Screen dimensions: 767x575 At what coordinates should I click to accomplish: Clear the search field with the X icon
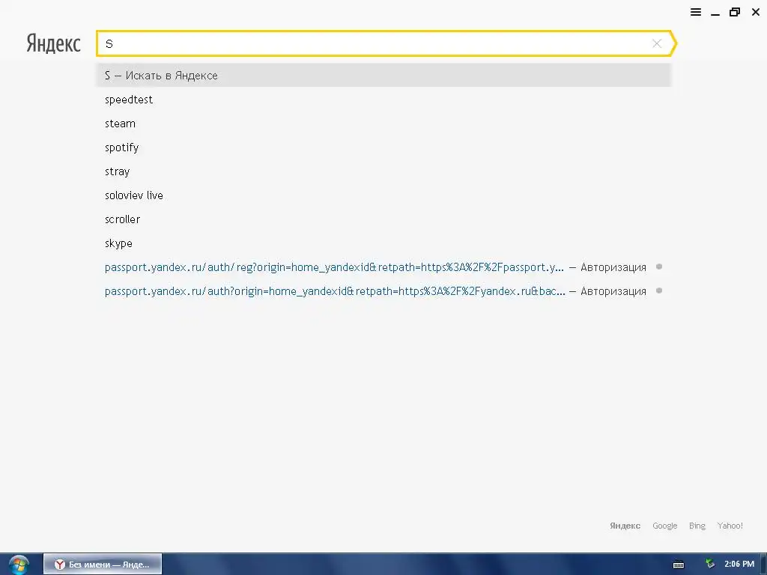[x=657, y=43]
